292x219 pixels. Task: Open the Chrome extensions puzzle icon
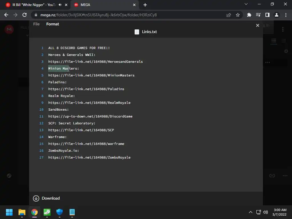249,15
